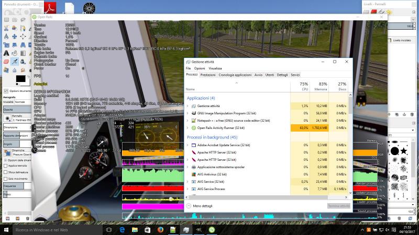This screenshot has height=235, width=419.
Task: Open the Opzioni menu in Gestione attività
Action: [200, 68]
